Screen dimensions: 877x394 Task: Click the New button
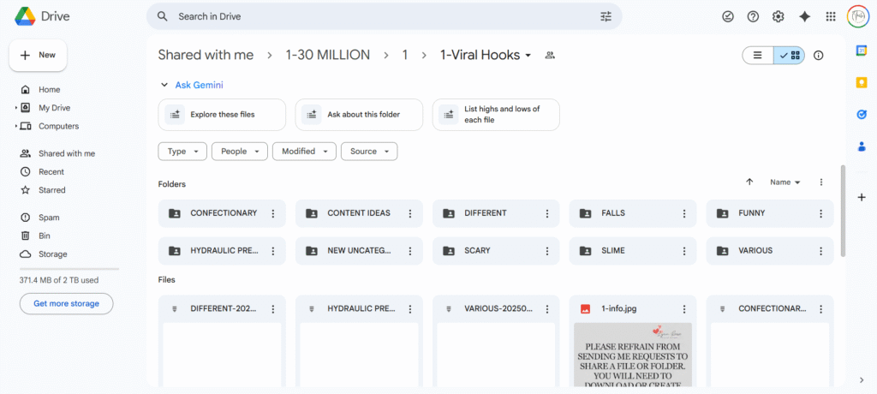click(x=38, y=55)
